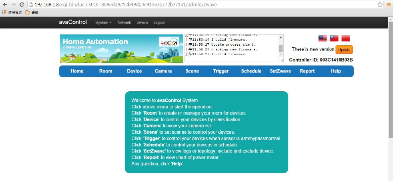Image resolution: width=393 pixels, height=181 pixels.
Task: Click the bold 'SetZwave' word in instructions
Action: point(154,151)
